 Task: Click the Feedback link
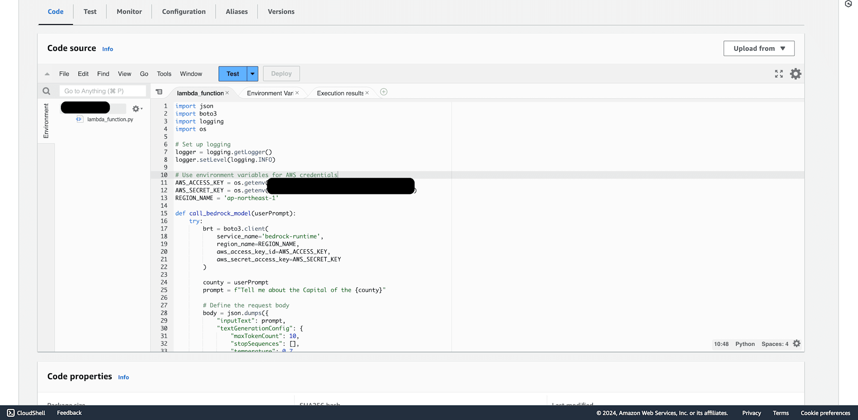[69, 413]
